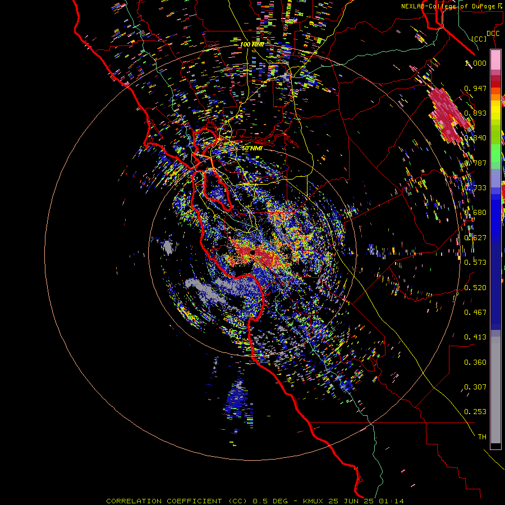Click the CORRELATION COEFFICIENT (CC) caption text
505x505 pixels.
tap(177, 501)
